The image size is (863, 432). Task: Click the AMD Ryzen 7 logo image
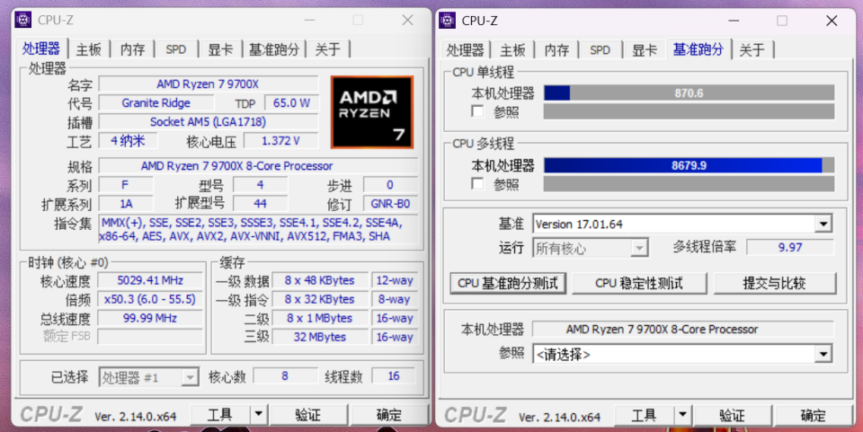point(371,111)
